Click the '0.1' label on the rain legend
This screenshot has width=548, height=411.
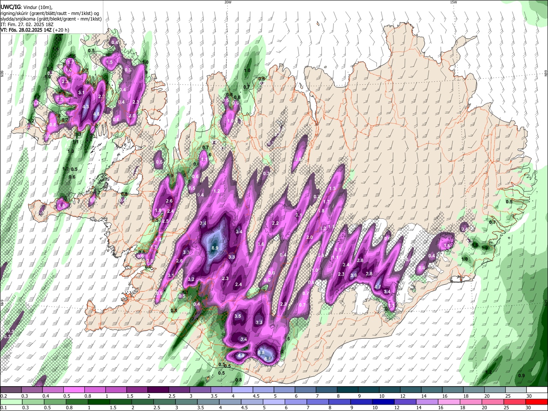tap(3, 408)
